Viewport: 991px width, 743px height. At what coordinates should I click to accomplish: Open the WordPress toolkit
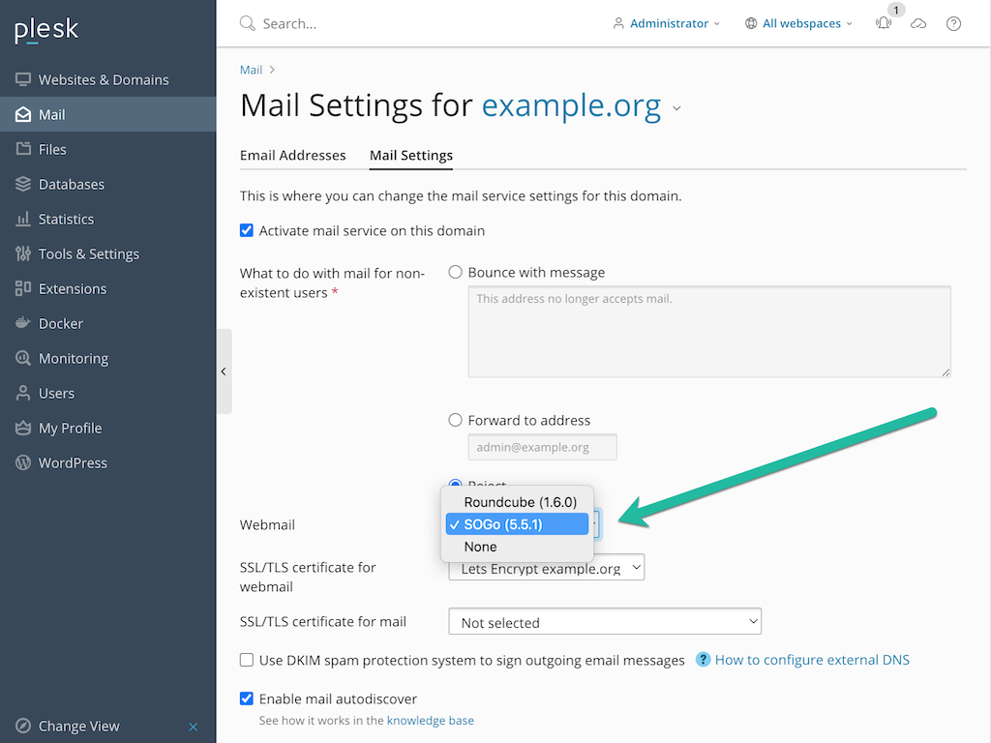click(x=73, y=462)
